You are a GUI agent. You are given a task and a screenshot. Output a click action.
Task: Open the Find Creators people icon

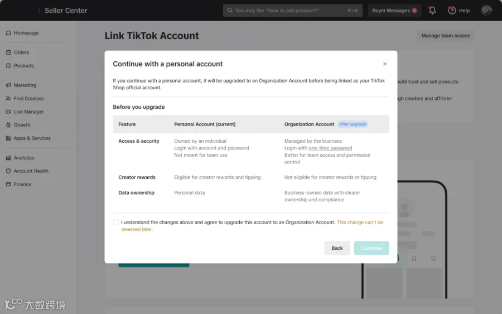[x=8, y=98]
